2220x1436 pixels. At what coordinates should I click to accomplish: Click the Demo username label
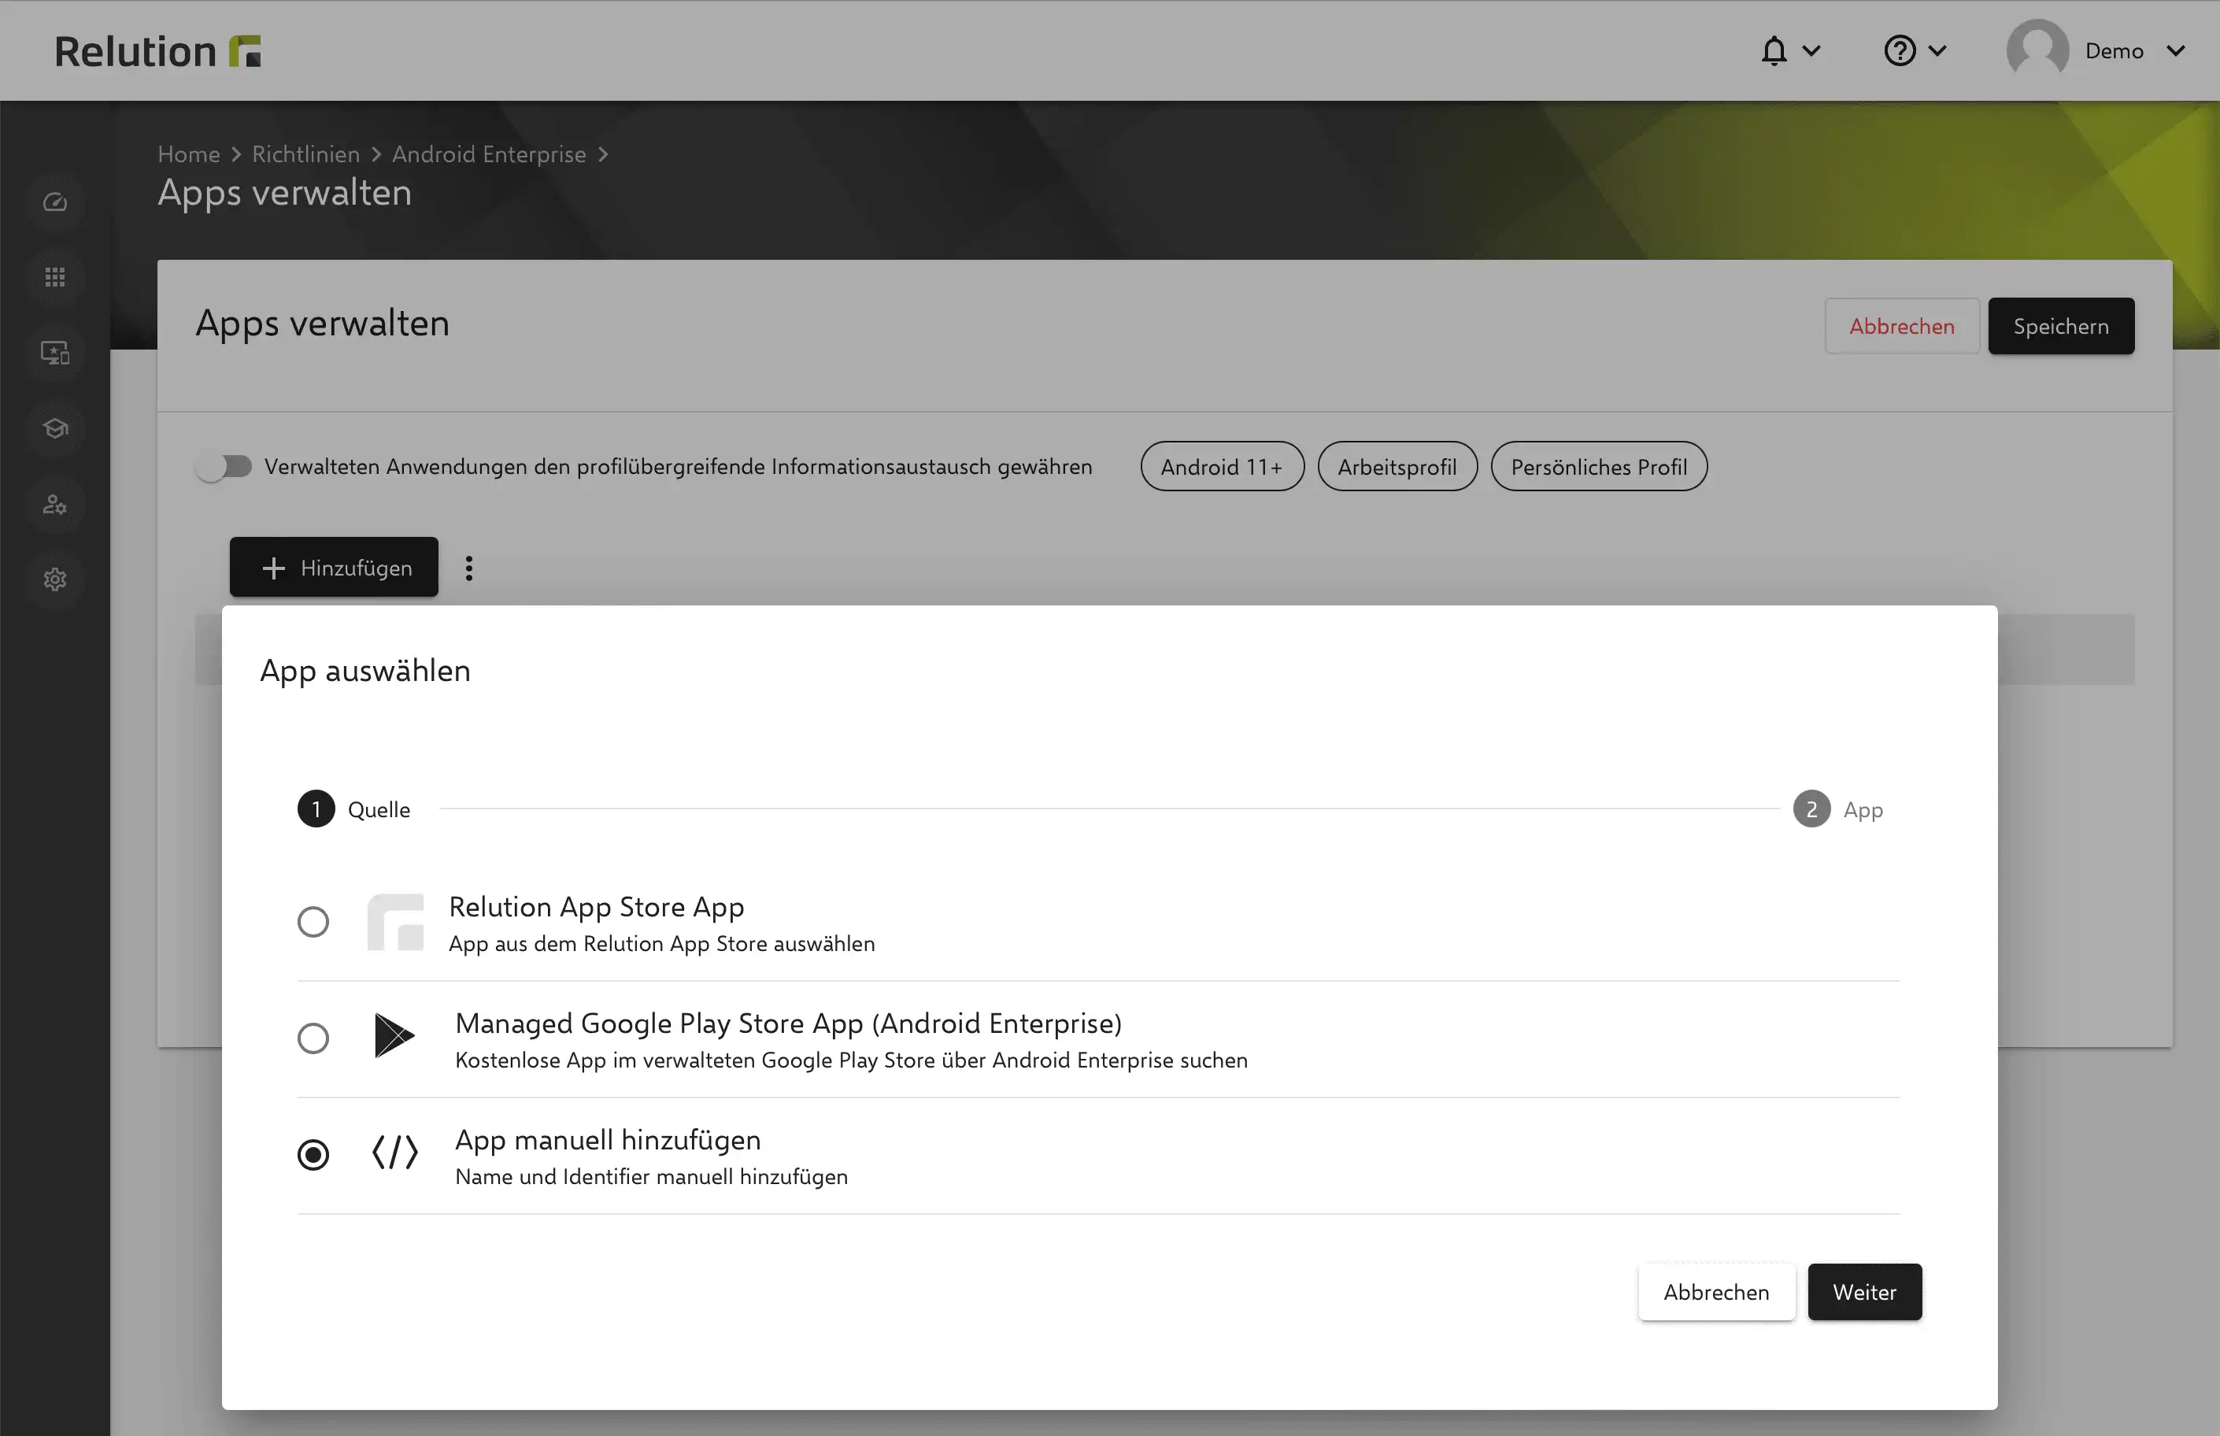tap(2114, 50)
